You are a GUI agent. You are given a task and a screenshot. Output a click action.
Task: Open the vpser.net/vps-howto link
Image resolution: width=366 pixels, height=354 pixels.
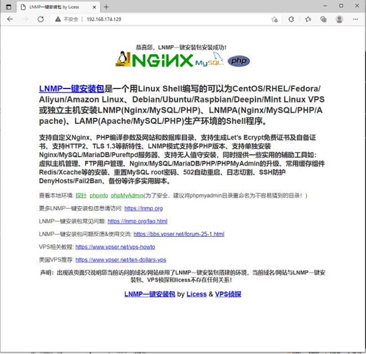(115, 247)
